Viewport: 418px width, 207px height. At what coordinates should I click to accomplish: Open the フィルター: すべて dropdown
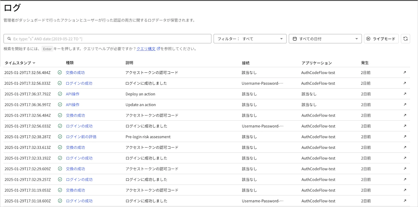(250, 39)
